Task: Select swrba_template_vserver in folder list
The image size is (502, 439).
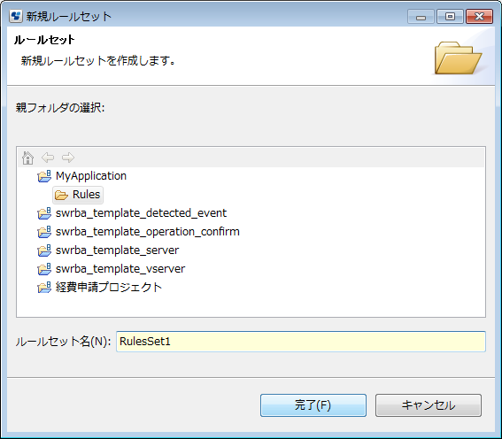Action: [120, 269]
